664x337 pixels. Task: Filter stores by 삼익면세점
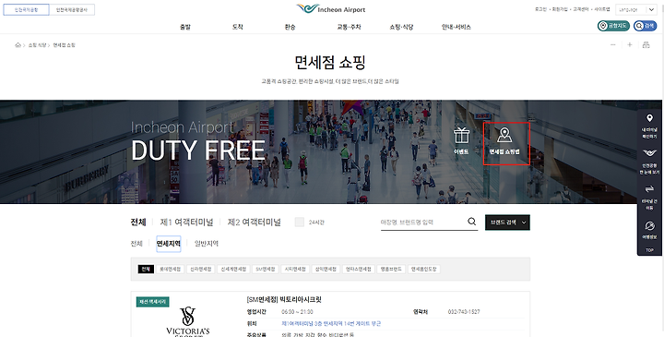click(x=326, y=270)
